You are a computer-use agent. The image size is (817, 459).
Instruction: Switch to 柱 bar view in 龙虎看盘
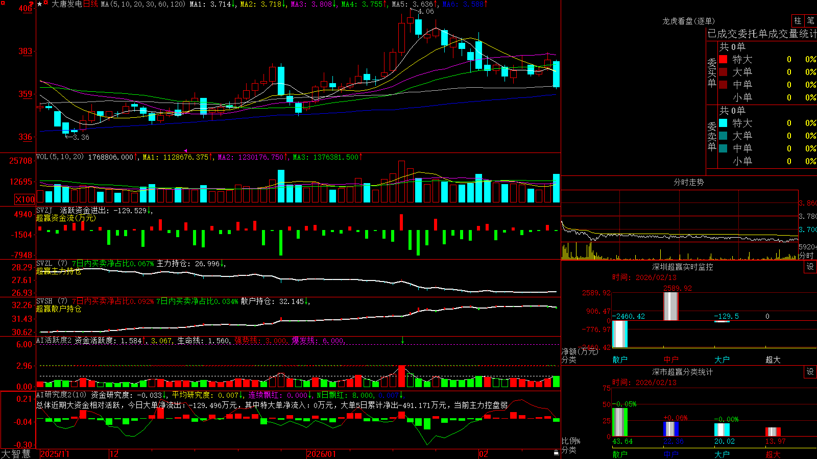pos(798,21)
